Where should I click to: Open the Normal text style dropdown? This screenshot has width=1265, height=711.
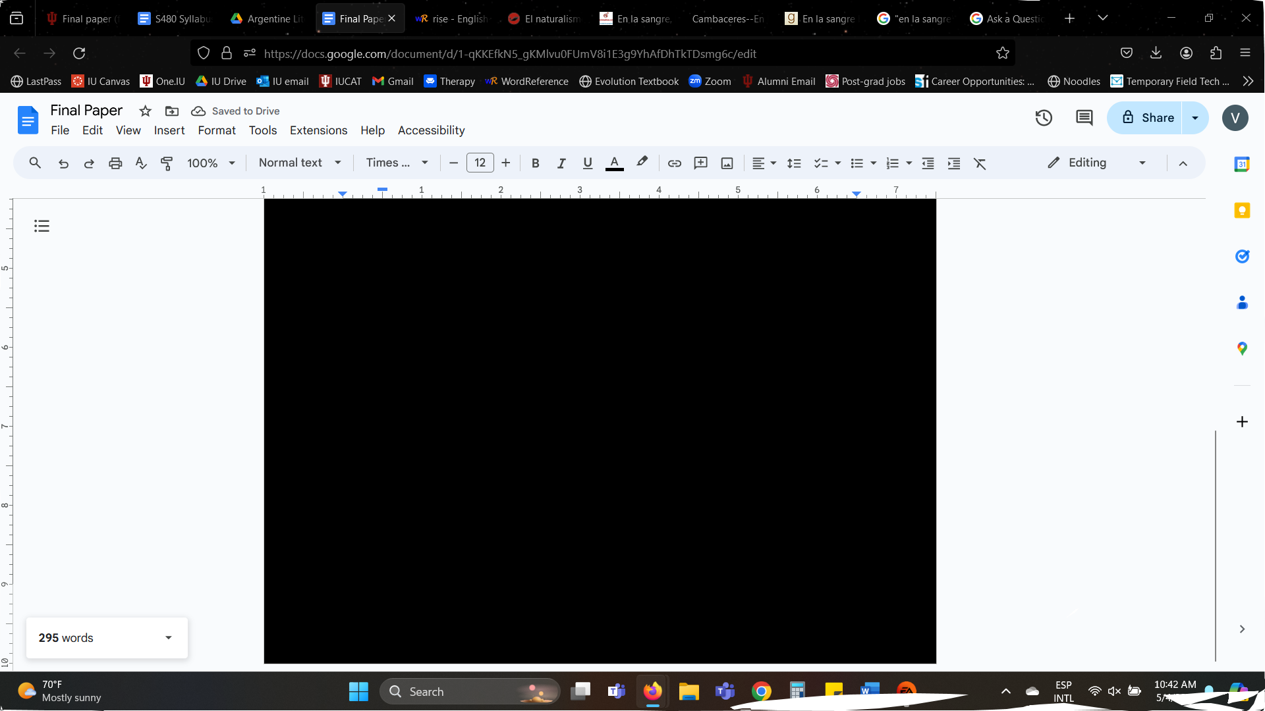click(x=300, y=163)
